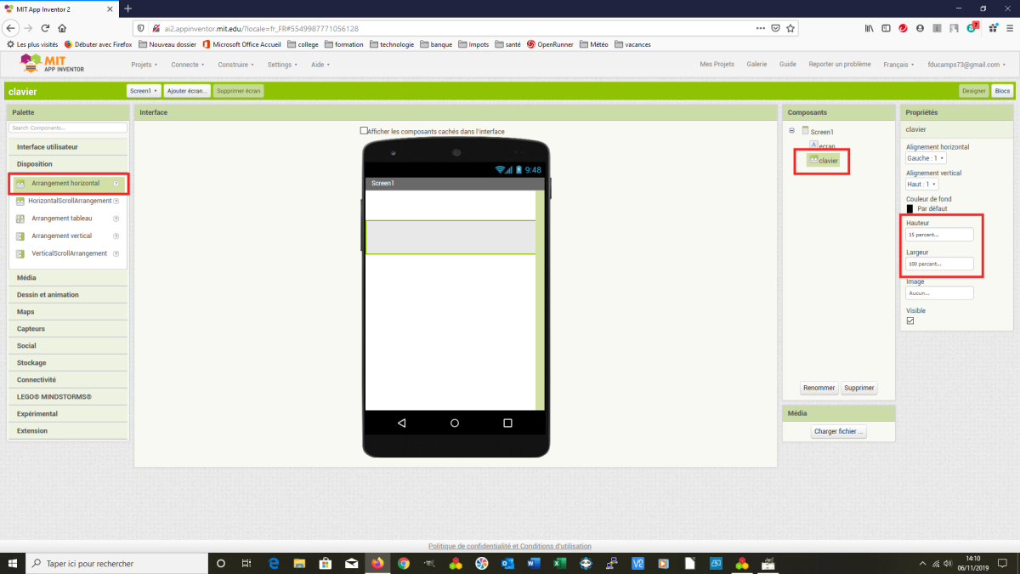This screenshot has height=574, width=1020.
Task: Switch to the Blocs editor view
Action: (x=1003, y=91)
